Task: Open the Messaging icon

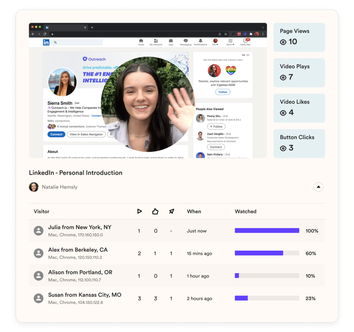Action: coord(185,42)
